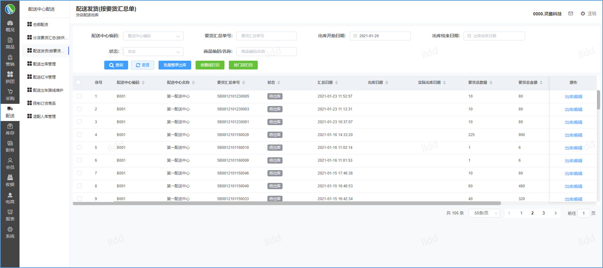The height and width of the screenshot is (268, 603).
Task: Focus the 要货汇总单号 input field
Action: tap(266, 36)
